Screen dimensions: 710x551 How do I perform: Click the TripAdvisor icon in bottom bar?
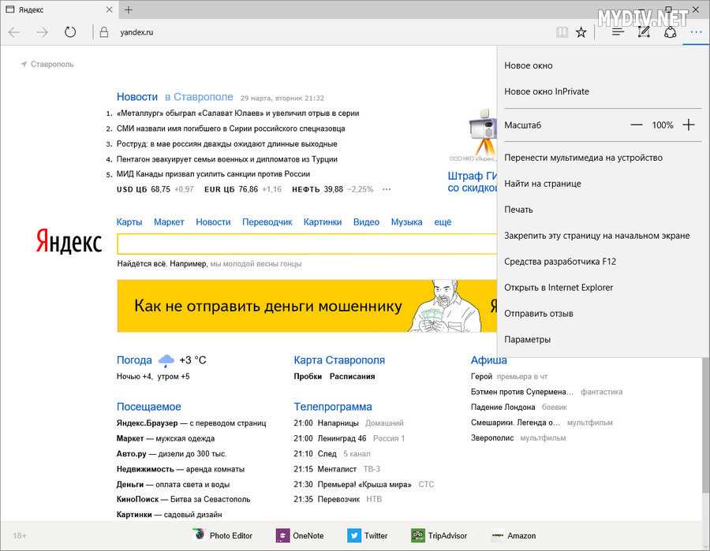[x=417, y=535]
